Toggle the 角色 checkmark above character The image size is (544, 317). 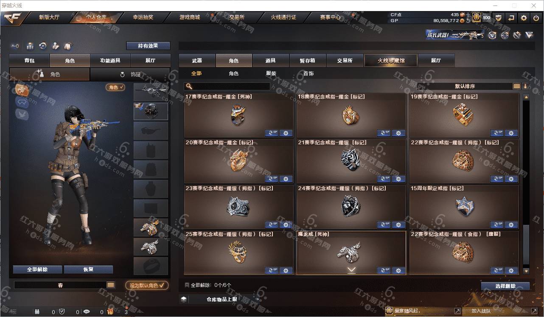coord(115,87)
